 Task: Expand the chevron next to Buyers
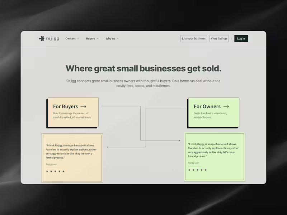[x=98, y=39]
